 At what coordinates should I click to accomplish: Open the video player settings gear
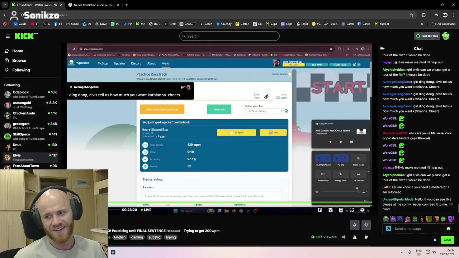tap(362, 210)
